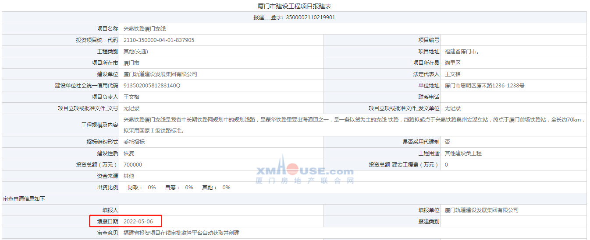
Task: Select the registration number 350002110219901
Action: pyautogui.click(x=310, y=17)
